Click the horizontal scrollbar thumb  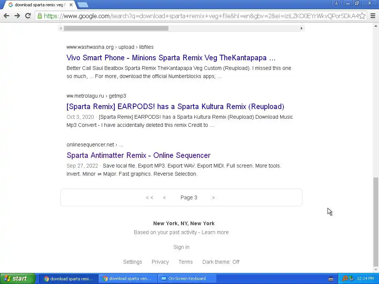tap(116, 28)
